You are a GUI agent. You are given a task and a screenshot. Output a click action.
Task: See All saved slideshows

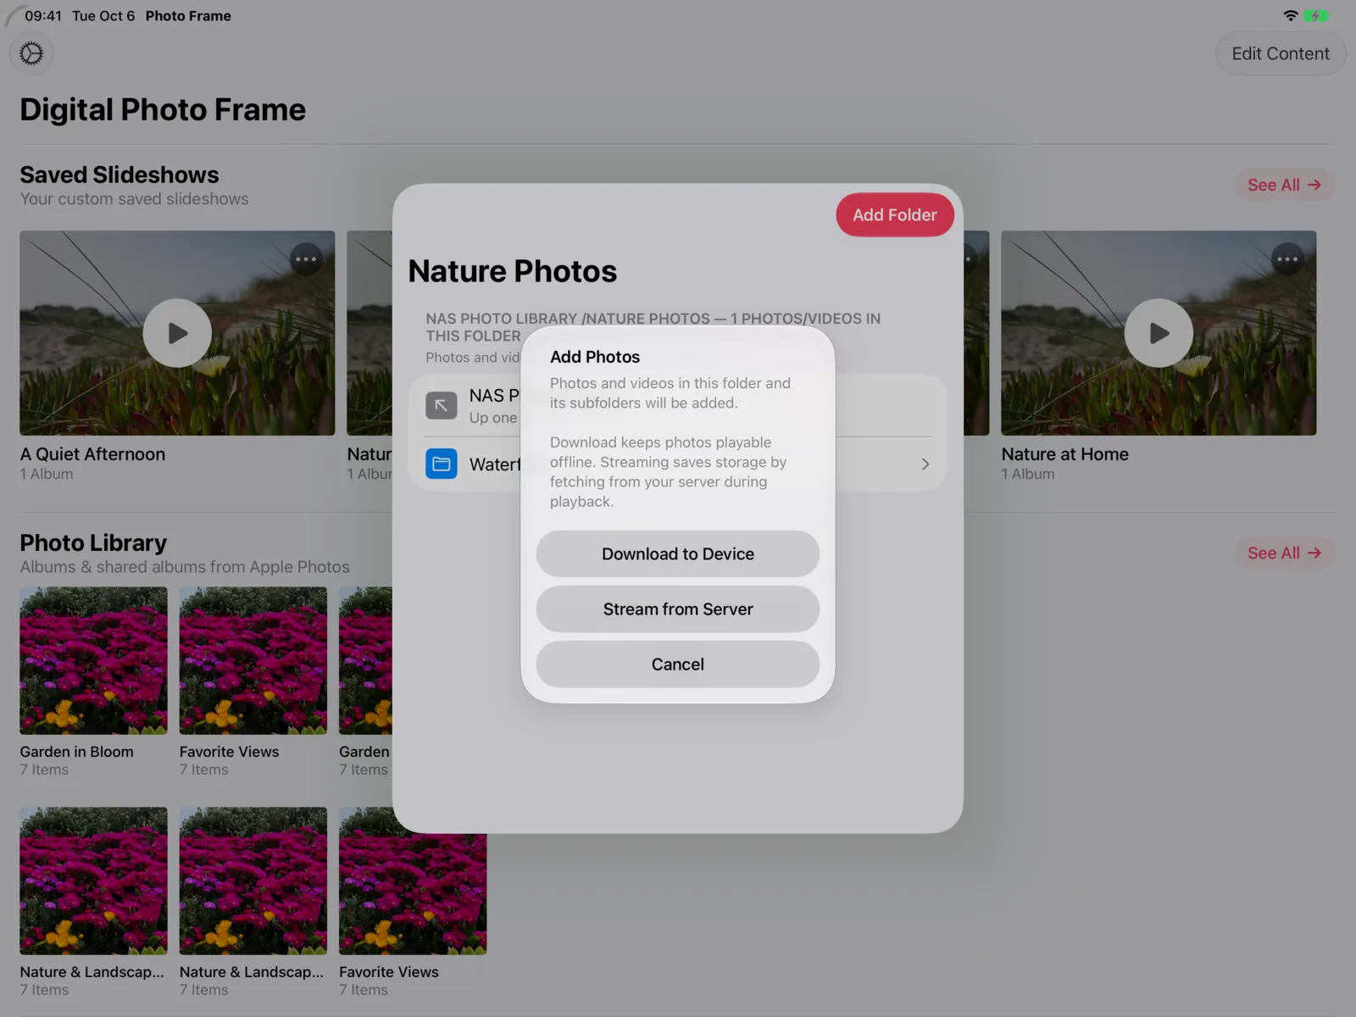coord(1284,185)
